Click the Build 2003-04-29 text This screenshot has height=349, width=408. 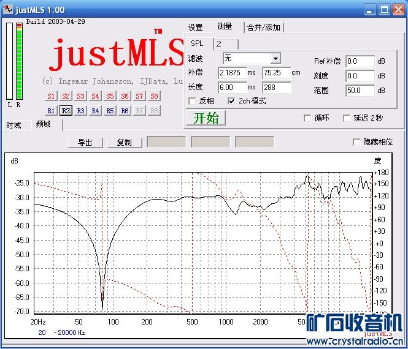coord(55,21)
